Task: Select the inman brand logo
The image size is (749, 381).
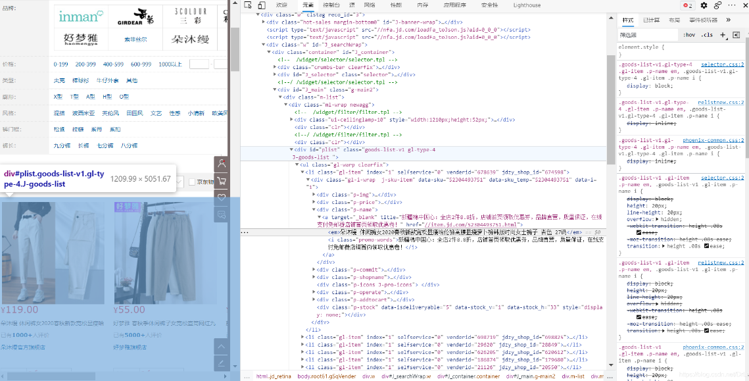Action: [81, 16]
